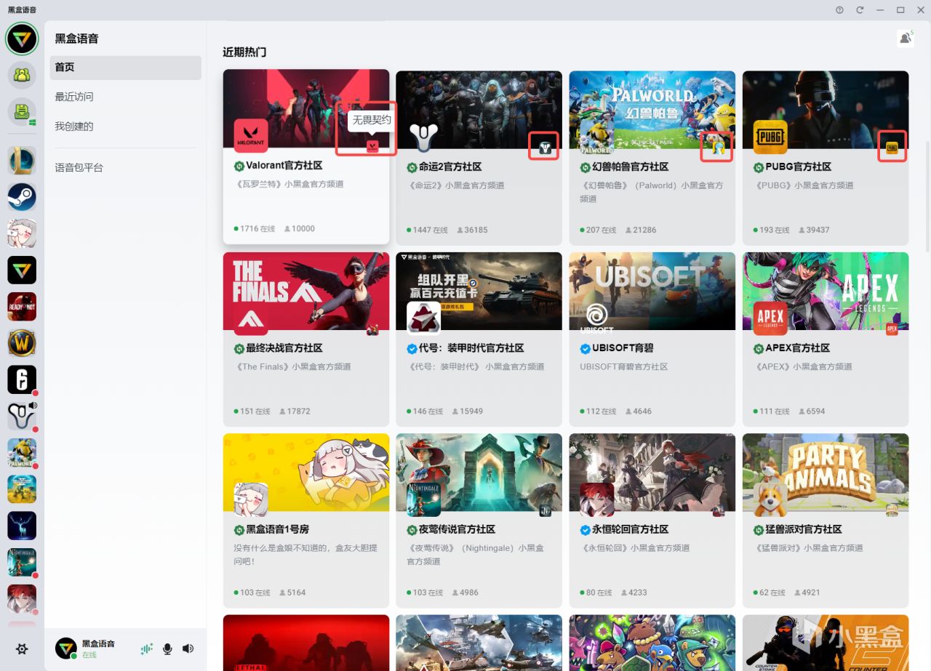Viewport: 931px width, 671px height.
Task: Open the League of Legends server icon
Action: click(x=22, y=161)
